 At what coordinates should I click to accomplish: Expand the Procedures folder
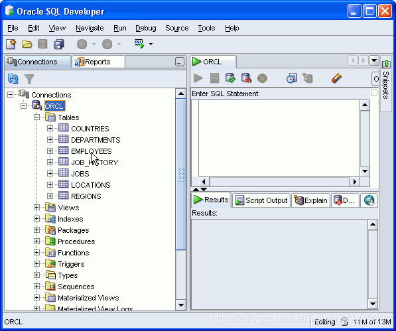click(x=37, y=241)
